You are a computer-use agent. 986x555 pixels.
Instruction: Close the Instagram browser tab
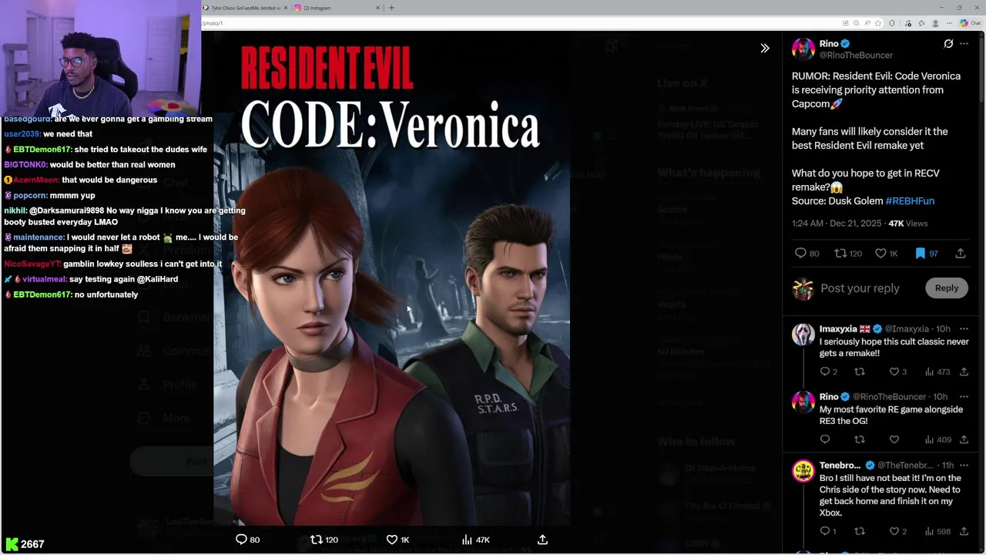pyautogui.click(x=377, y=8)
